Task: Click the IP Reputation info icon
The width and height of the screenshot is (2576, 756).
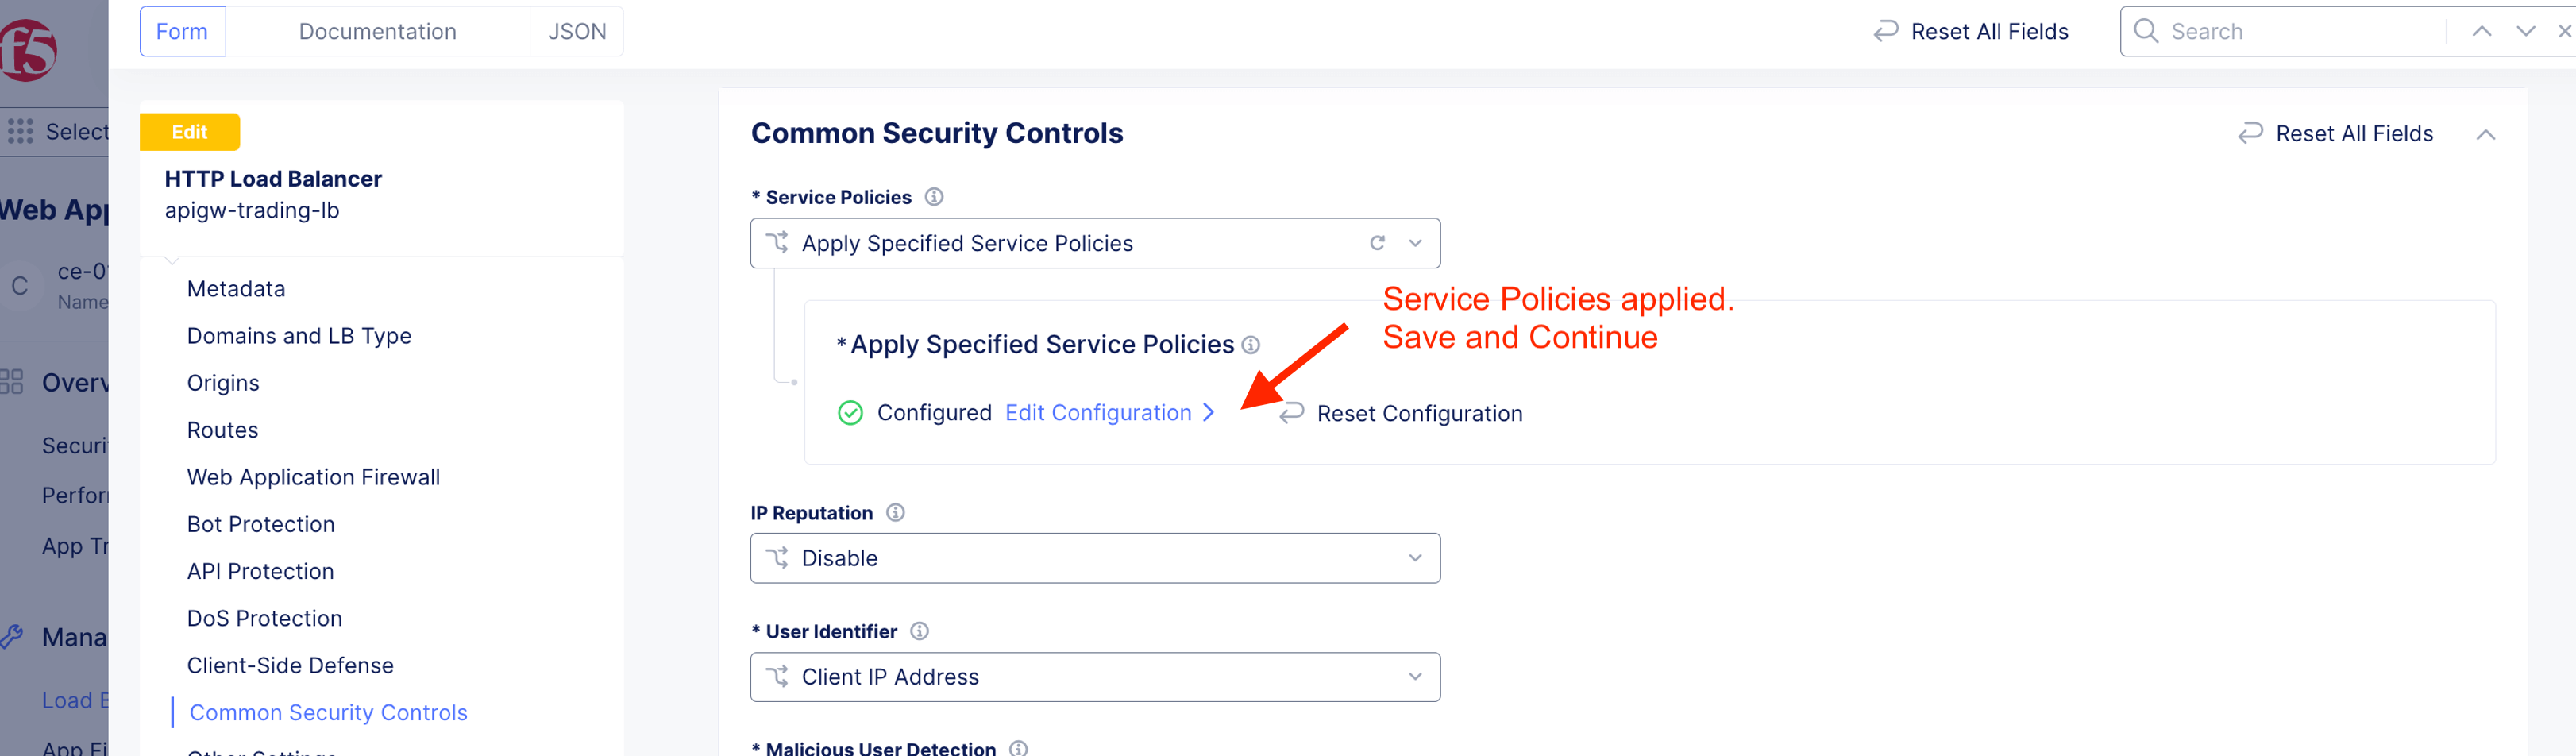Action: [895, 513]
